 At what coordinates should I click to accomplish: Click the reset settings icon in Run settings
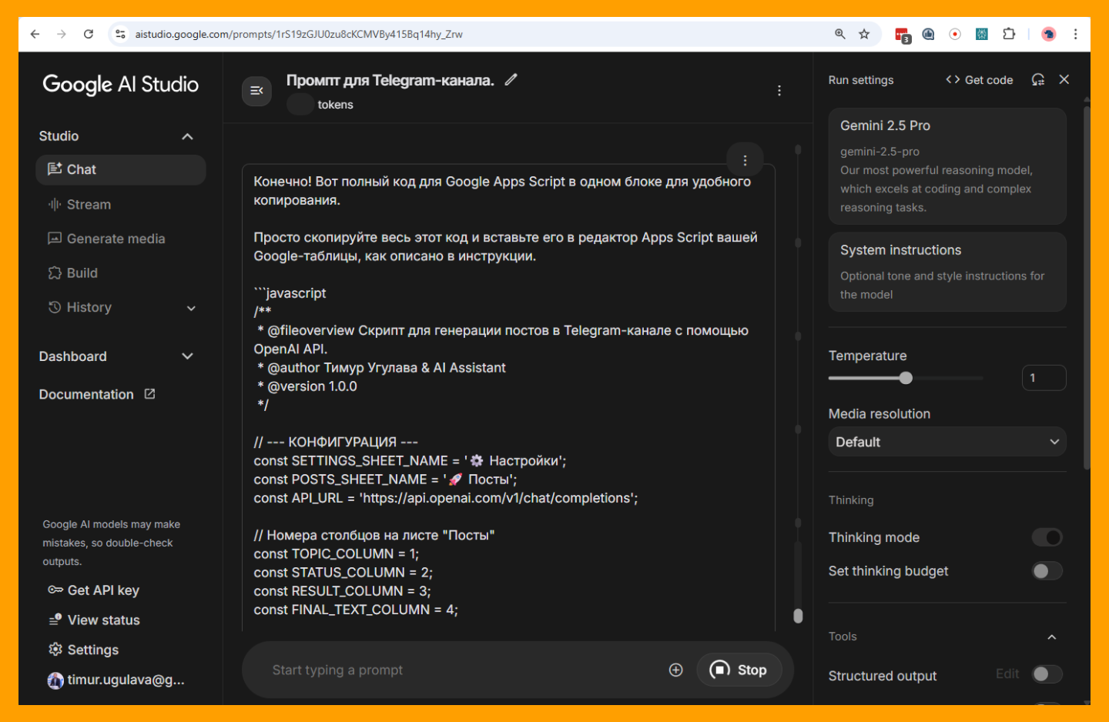(1037, 80)
